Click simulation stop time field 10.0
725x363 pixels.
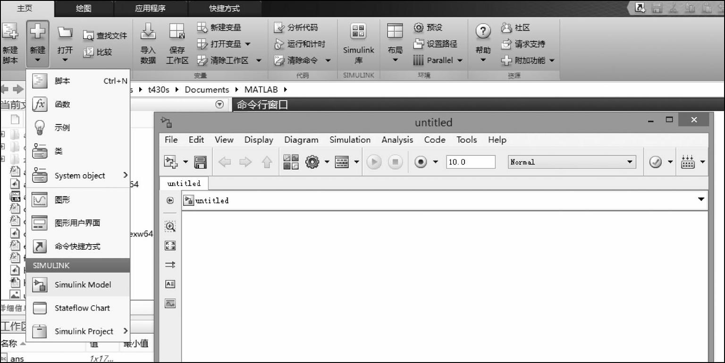coord(471,162)
